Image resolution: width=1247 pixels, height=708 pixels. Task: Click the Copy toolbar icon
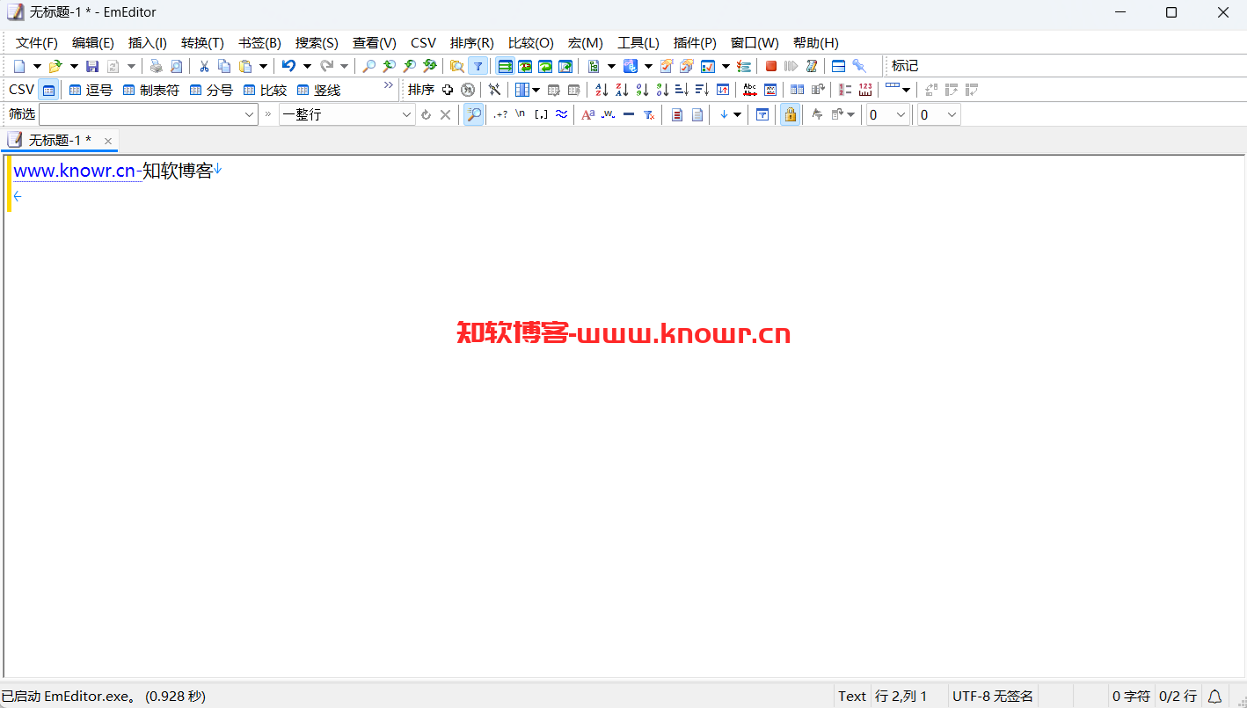coord(224,66)
